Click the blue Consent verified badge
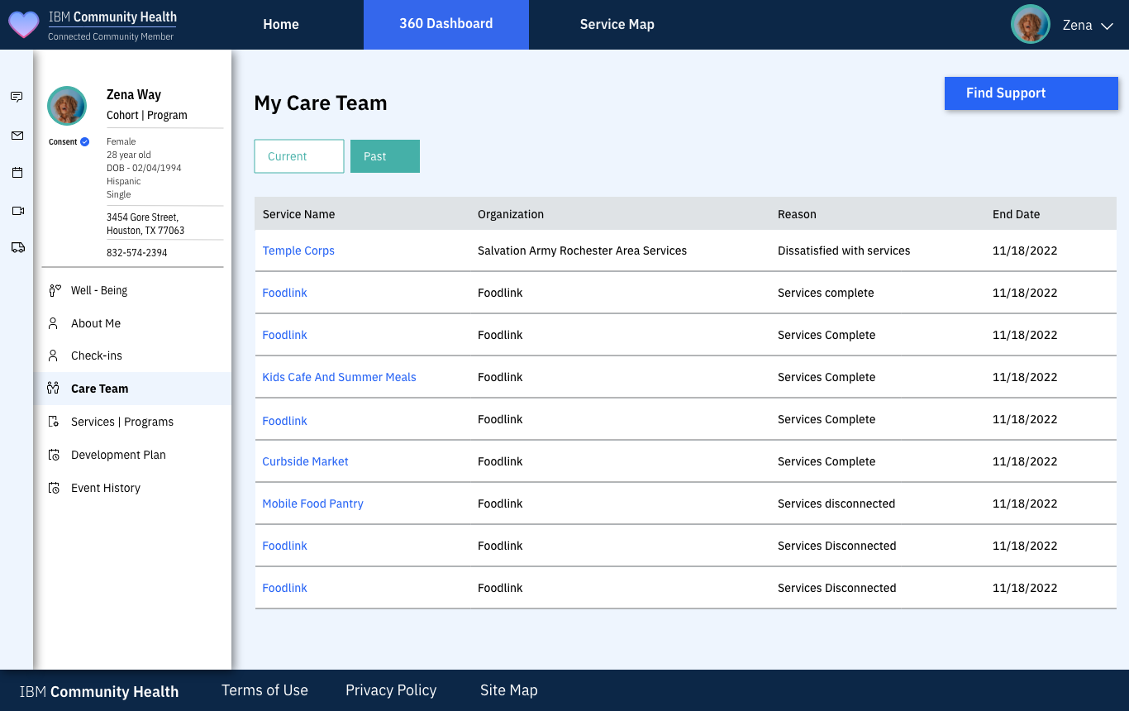This screenshot has width=1129, height=711. coord(84,141)
